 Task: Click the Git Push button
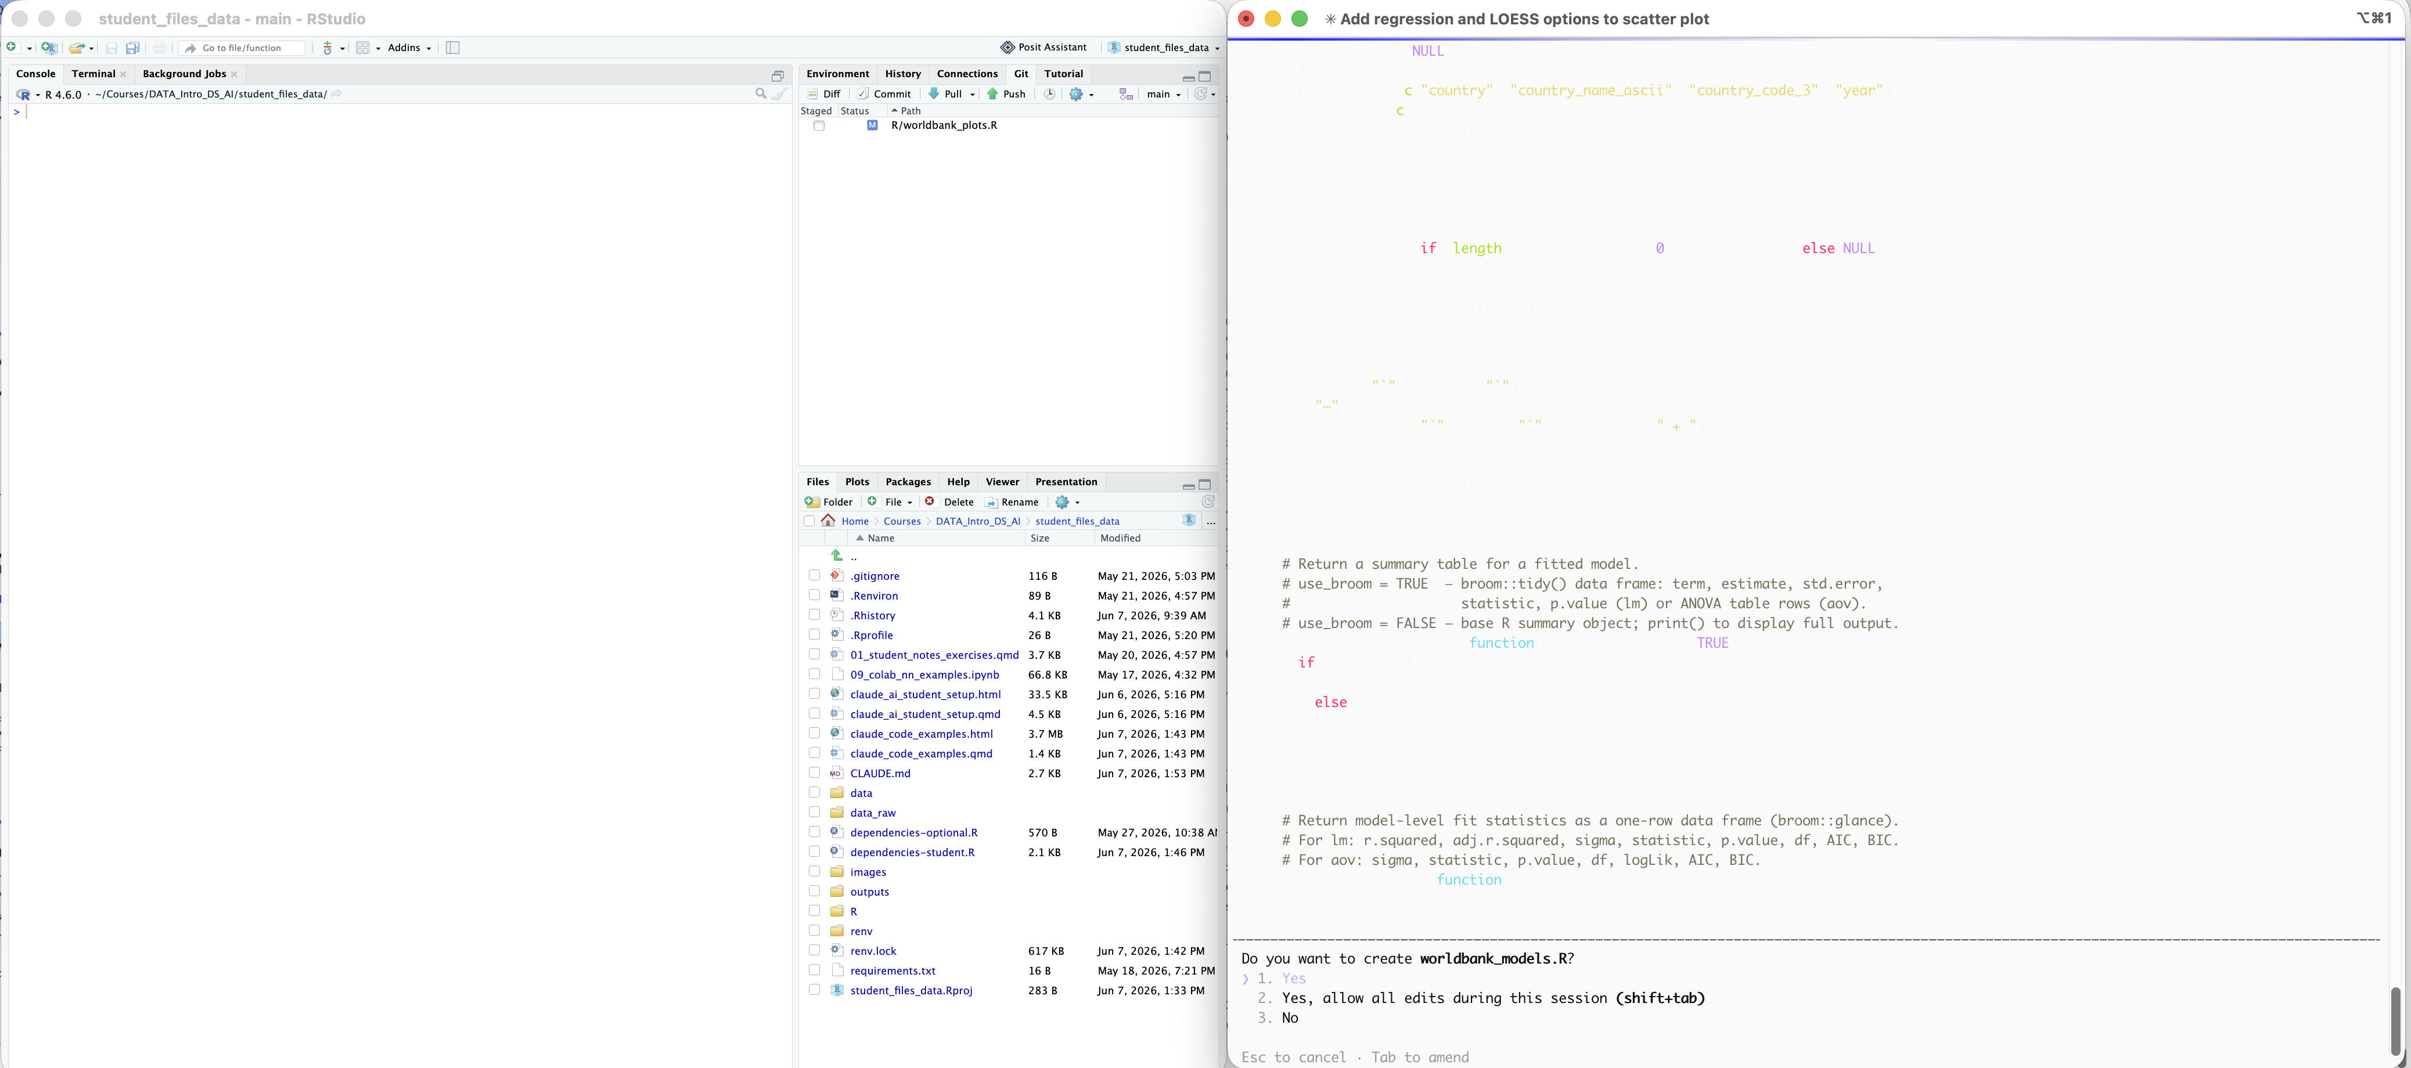point(1006,93)
